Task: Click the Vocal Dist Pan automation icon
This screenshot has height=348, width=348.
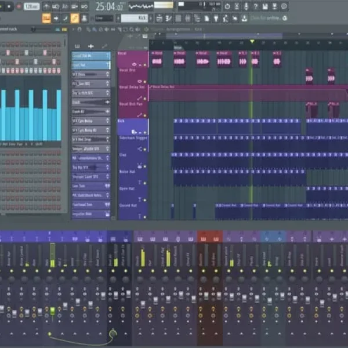Action: tap(140, 115)
